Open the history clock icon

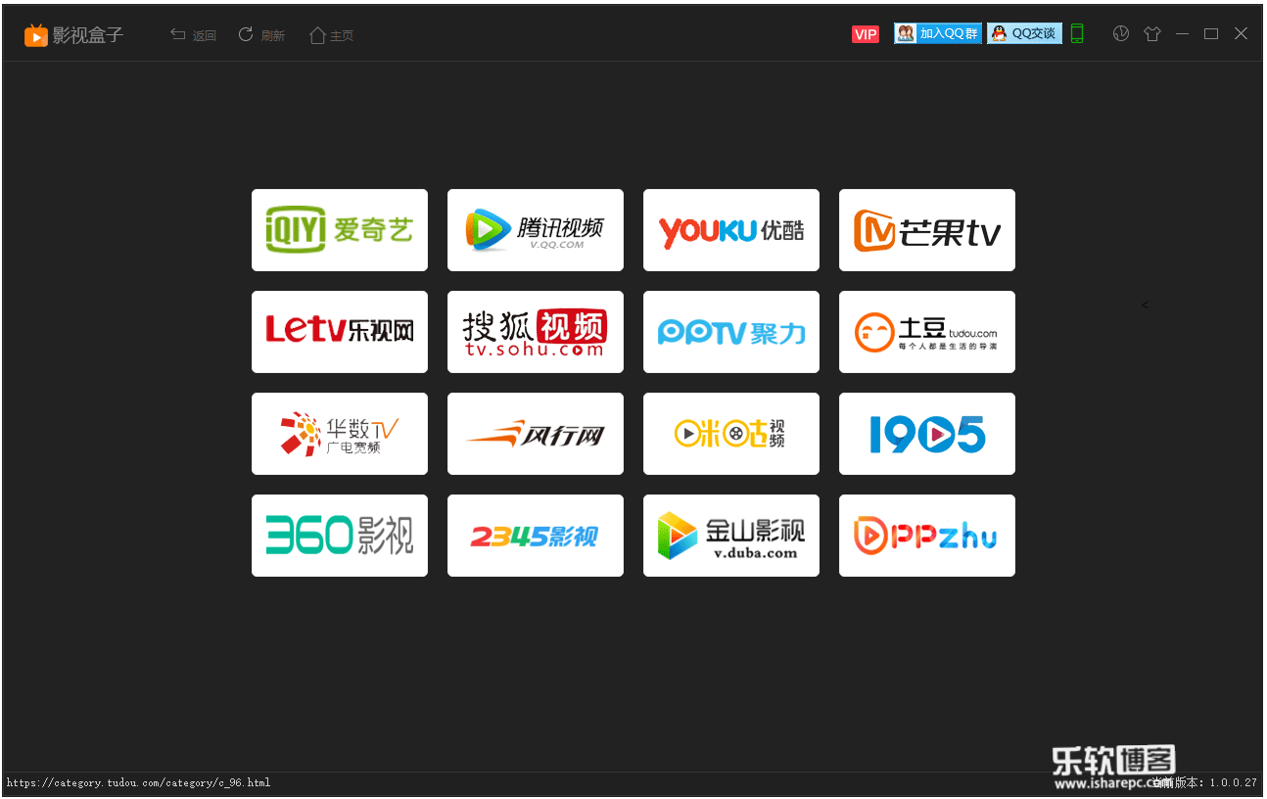[1121, 33]
